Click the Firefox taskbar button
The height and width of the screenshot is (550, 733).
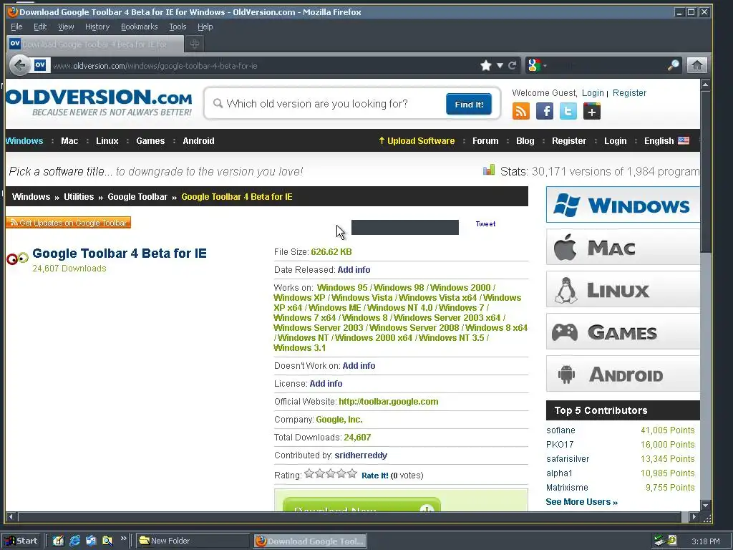(310, 541)
